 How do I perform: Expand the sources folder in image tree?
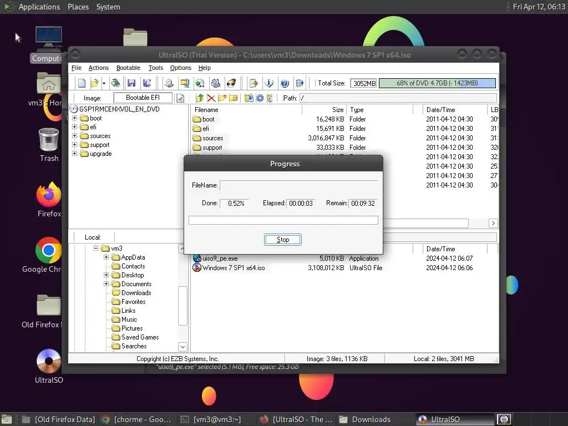(x=75, y=136)
